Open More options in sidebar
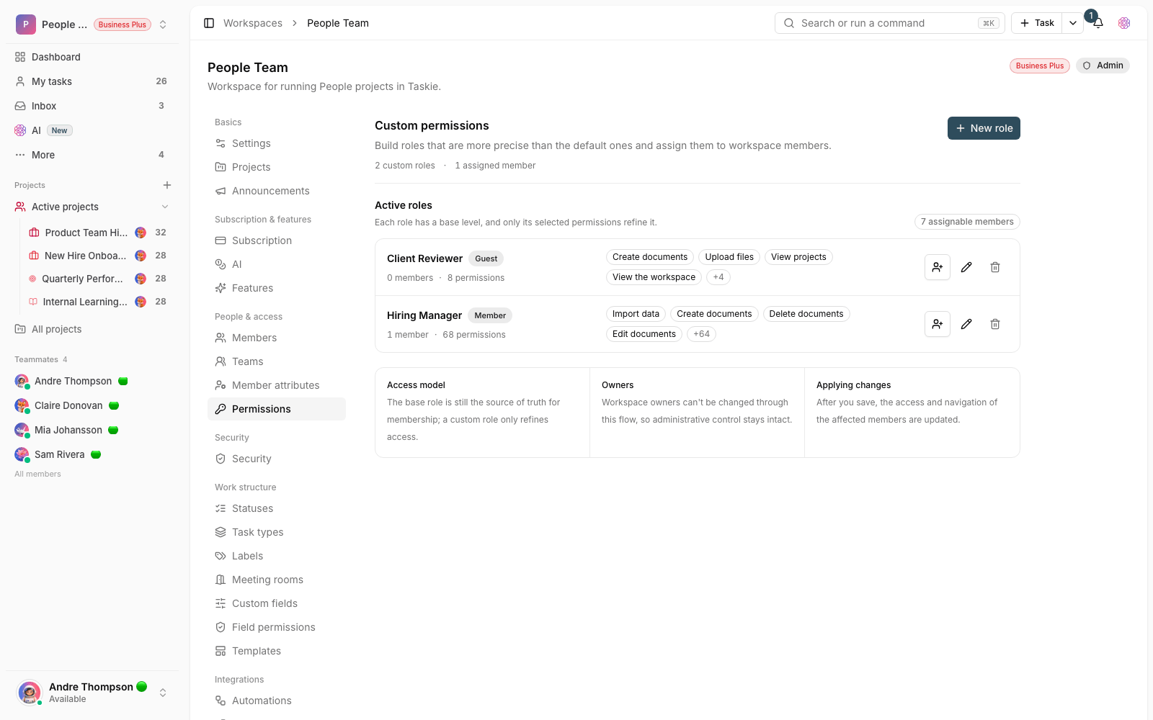Viewport: 1153px width, 720px height. pos(92,155)
